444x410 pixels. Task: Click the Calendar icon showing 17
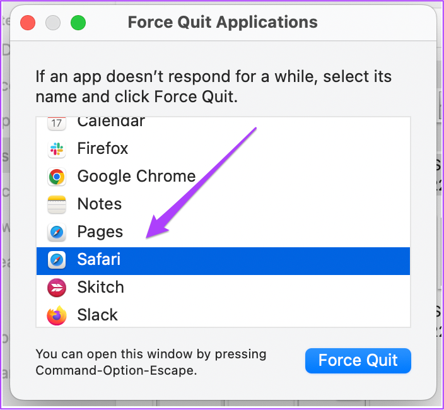click(x=57, y=124)
